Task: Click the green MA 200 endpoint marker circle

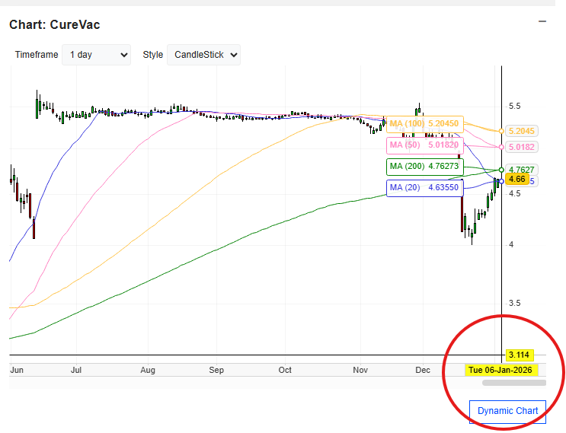Action: (501, 170)
